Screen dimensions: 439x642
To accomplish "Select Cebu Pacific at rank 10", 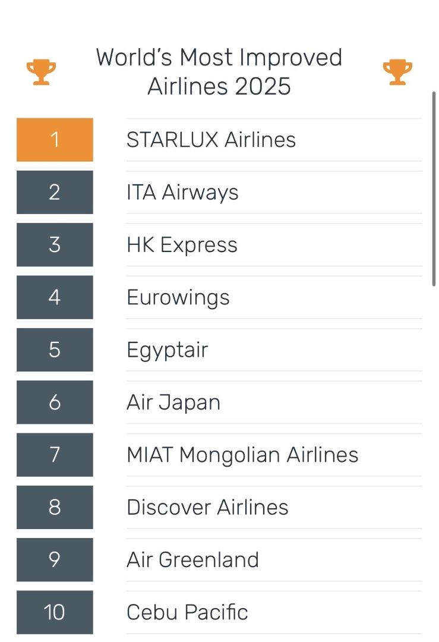I will pyautogui.click(x=187, y=612).
